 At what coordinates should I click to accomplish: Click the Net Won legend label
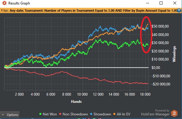pyautogui.click(x=50, y=114)
